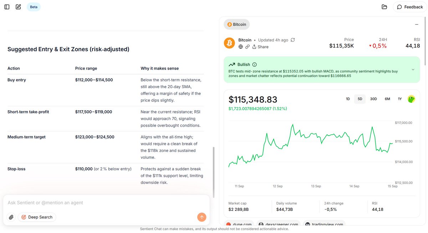Click the header price $115,35K
The width and height of the screenshot is (428, 233).
(342, 46)
